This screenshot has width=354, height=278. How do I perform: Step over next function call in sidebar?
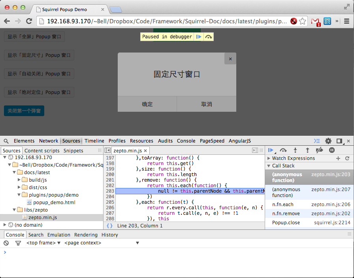pyautogui.click(x=283, y=150)
